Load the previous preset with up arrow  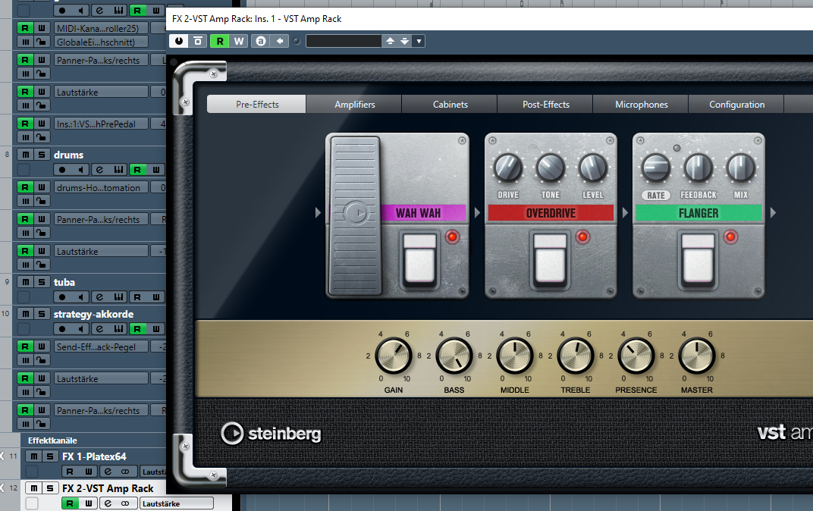391,41
